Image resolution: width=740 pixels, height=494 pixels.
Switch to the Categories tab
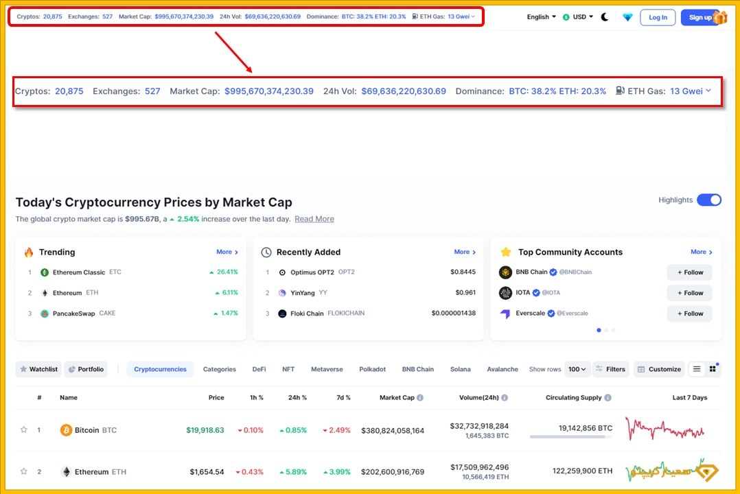click(x=220, y=369)
